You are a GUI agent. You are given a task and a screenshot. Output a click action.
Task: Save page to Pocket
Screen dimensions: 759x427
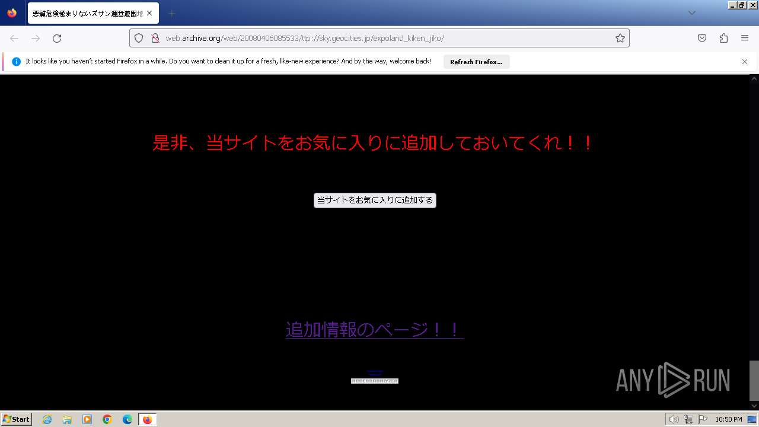(x=702, y=38)
